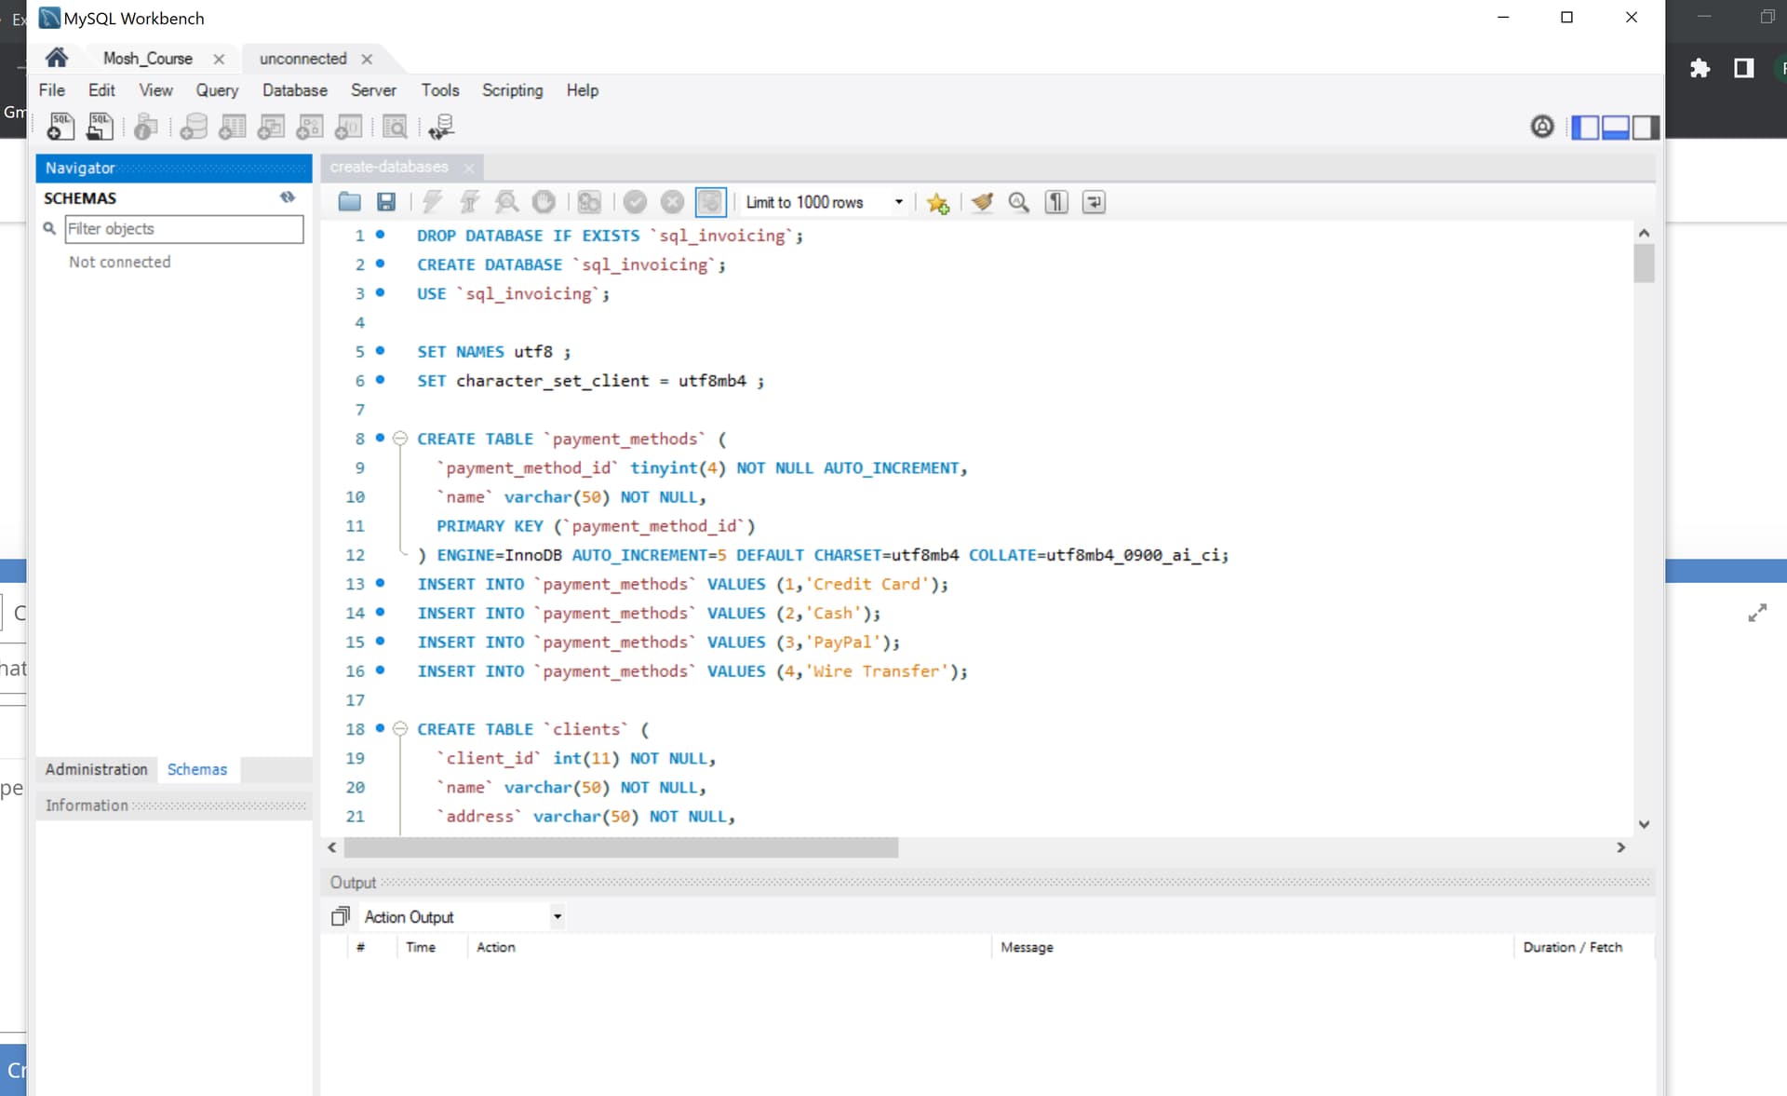This screenshot has width=1787, height=1096.
Task: Execute statement under the cursor icon
Action: point(469,202)
